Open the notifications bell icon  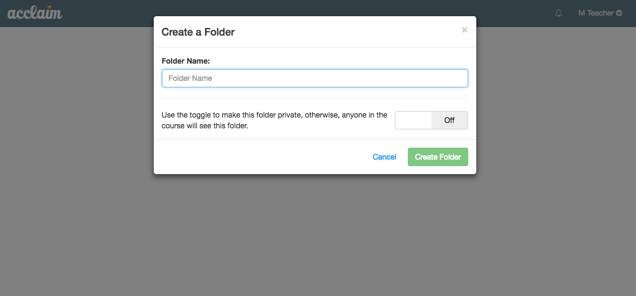coord(558,13)
